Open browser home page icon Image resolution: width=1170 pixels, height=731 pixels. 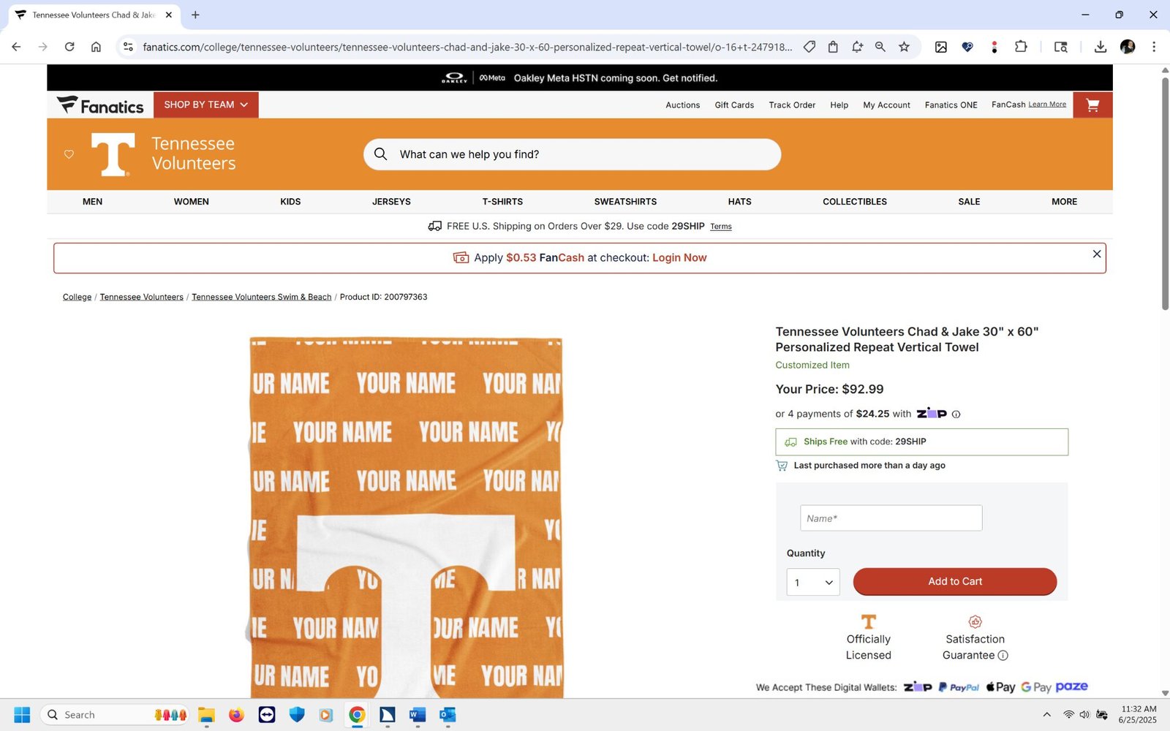click(96, 47)
